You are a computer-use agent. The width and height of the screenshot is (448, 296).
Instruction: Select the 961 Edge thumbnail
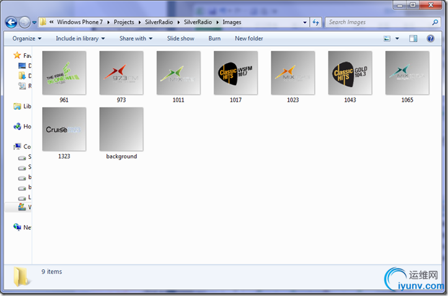64,73
